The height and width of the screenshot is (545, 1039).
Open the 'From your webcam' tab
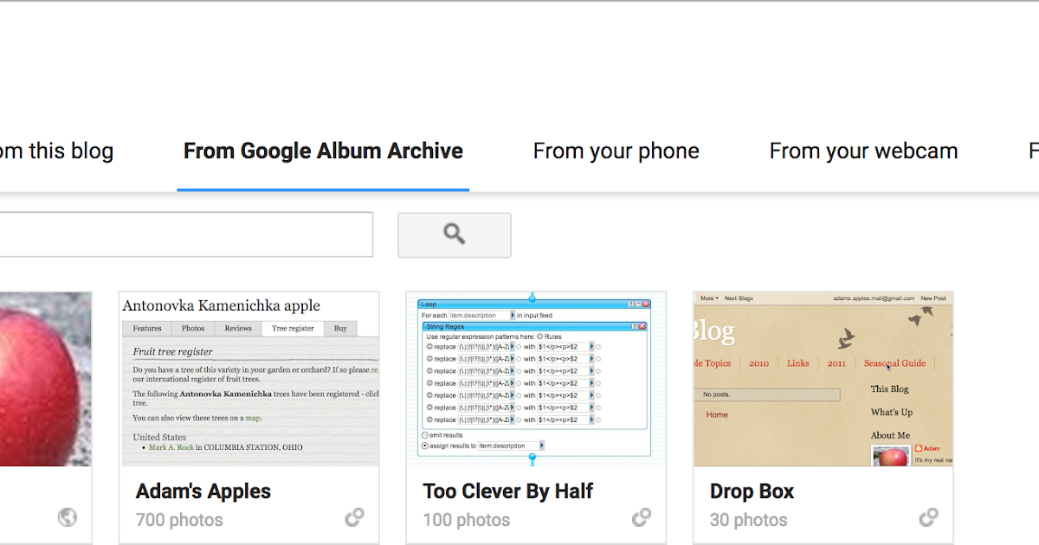(x=862, y=151)
